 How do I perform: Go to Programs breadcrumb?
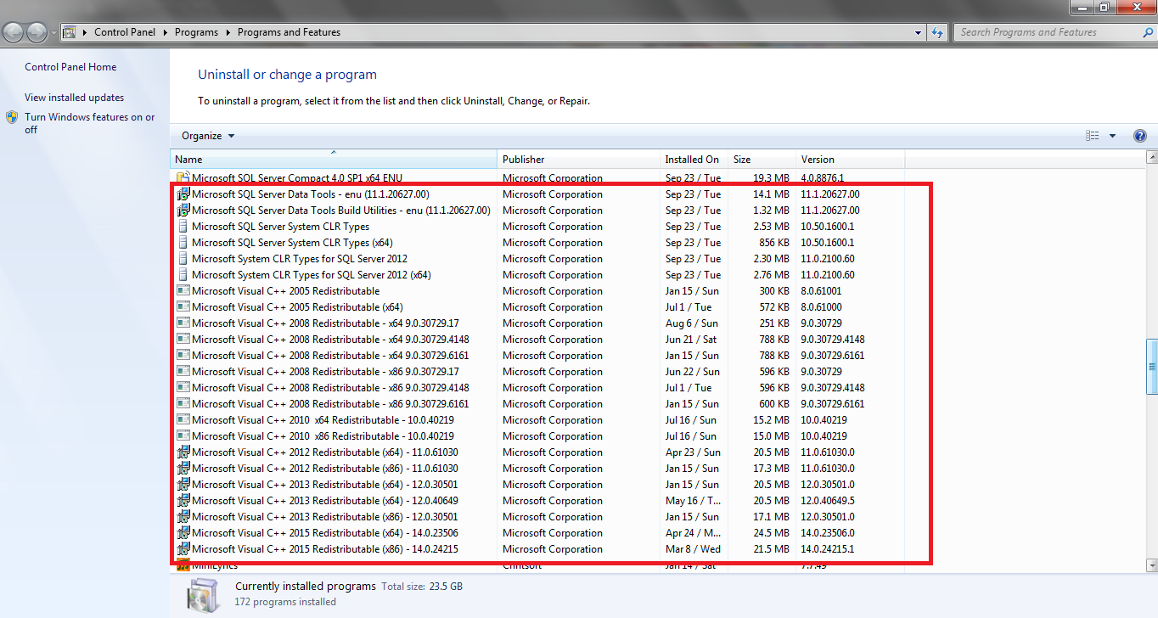coord(196,32)
